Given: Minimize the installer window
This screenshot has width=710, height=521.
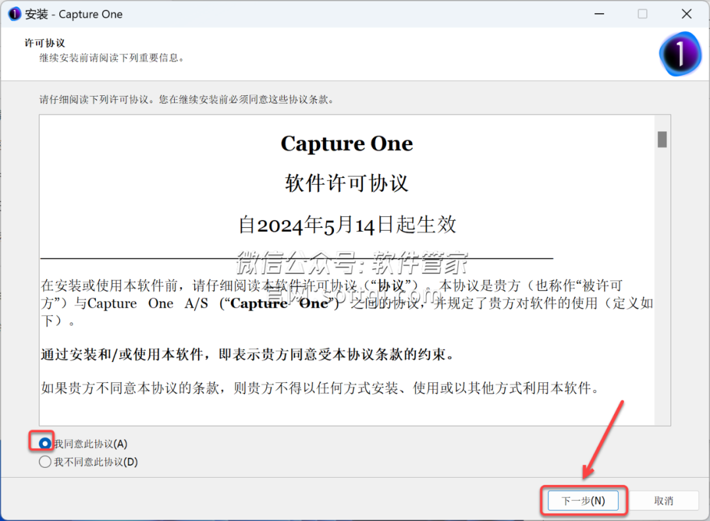Looking at the screenshot, I should pyautogui.click(x=599, y=14).
